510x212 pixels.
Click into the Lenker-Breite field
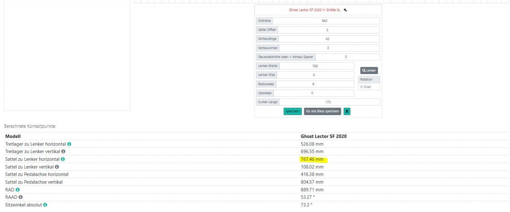click(316, 66)
